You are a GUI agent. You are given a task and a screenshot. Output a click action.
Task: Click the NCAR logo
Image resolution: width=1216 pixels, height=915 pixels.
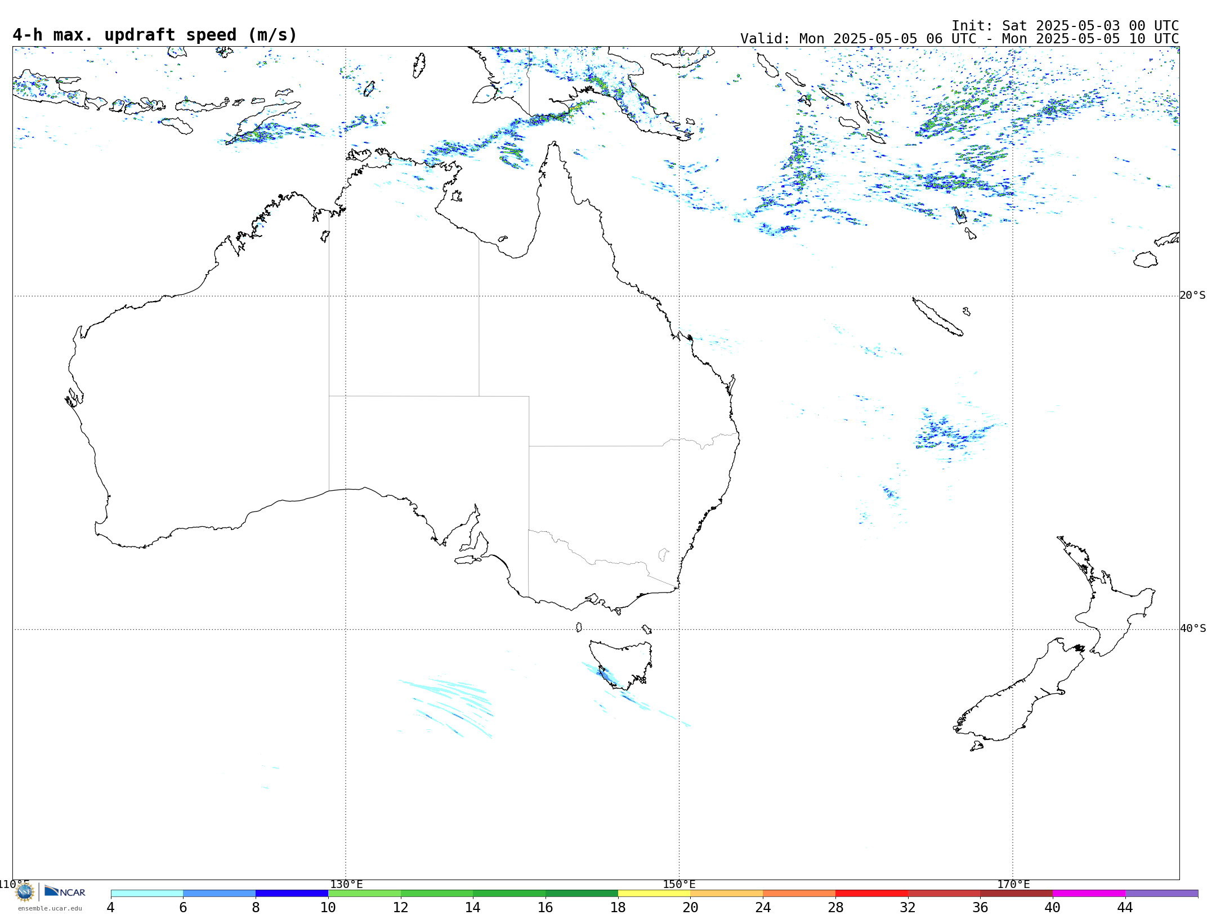[x=65, y=891]
